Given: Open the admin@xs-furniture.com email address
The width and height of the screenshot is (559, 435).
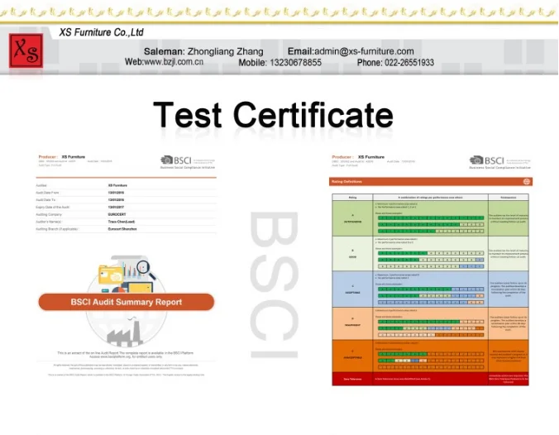Looking at the screenshot, I should 364,51.
